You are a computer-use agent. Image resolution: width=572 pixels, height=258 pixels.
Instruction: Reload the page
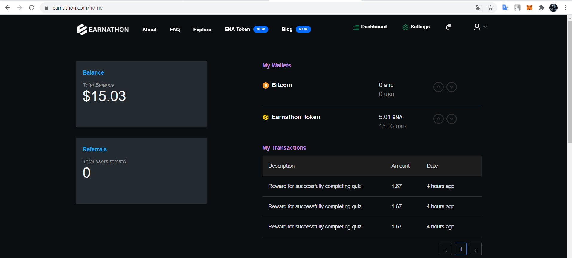[x=32, y=8]
